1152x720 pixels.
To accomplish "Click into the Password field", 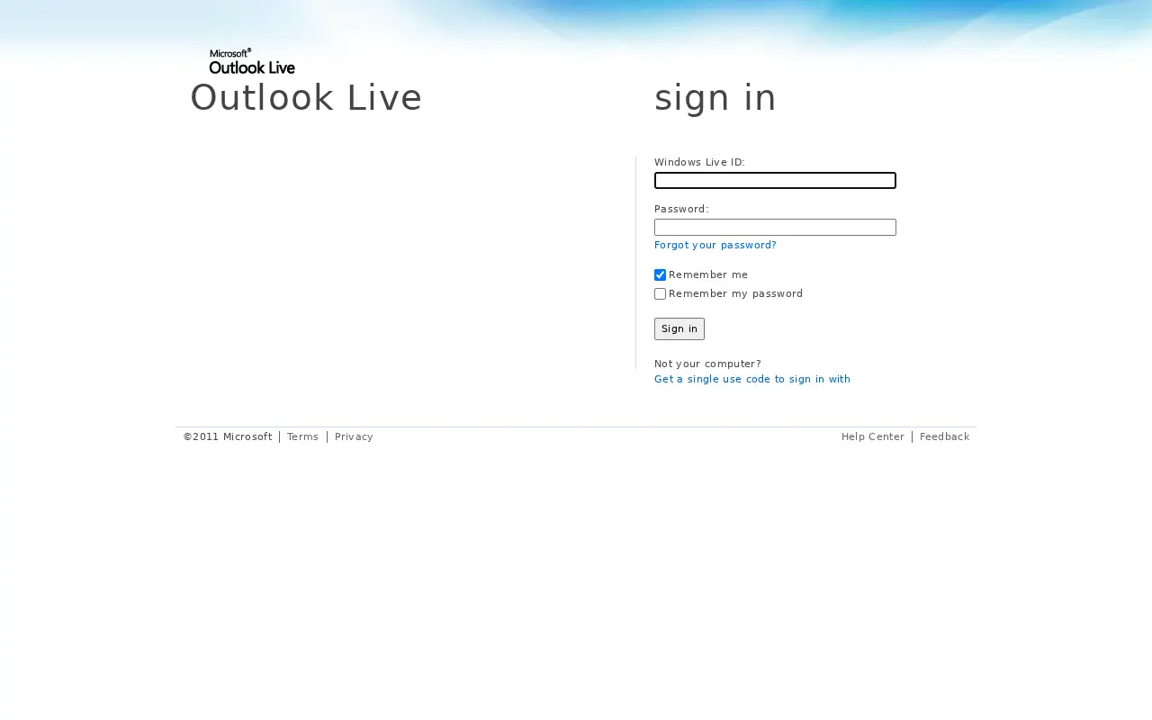I will [x=775, y=228].
